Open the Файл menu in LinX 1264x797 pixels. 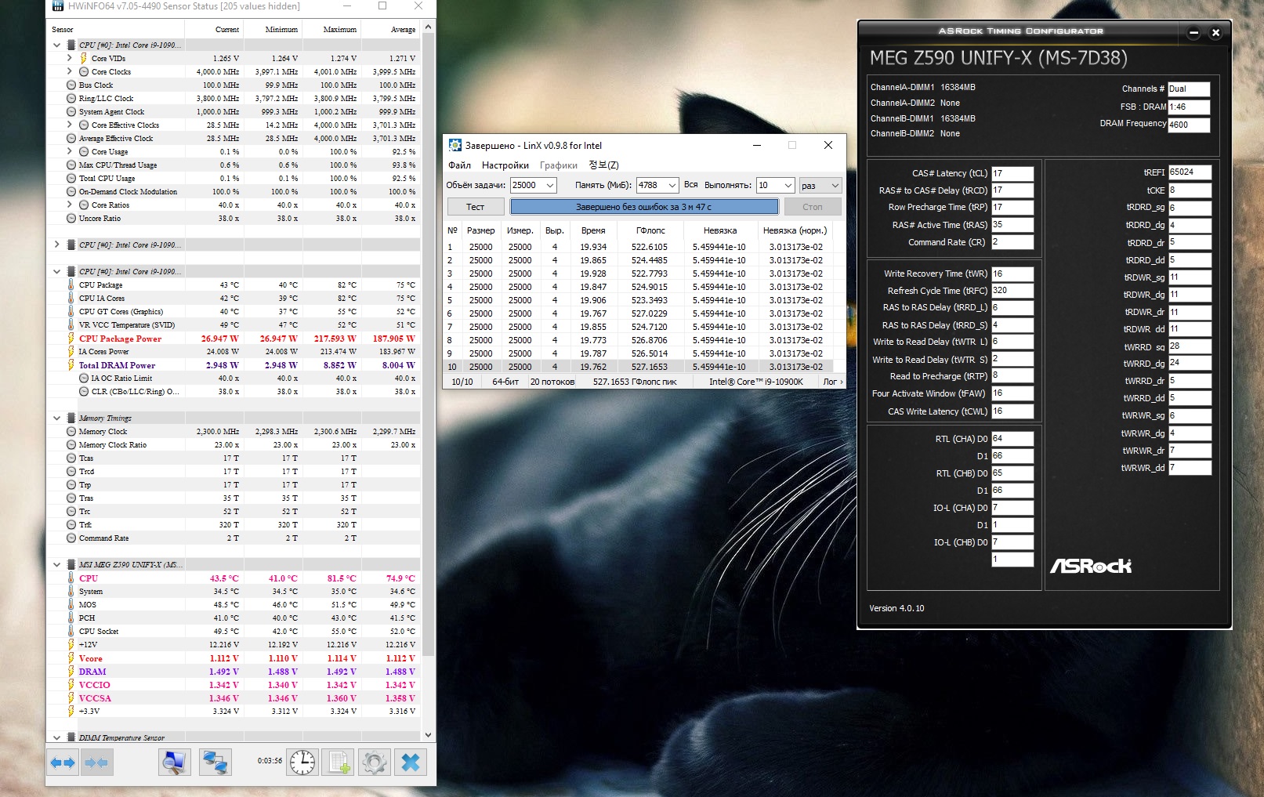click(x=460, y=165)
